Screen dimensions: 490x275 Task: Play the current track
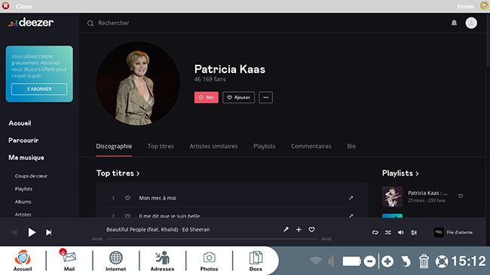pos(32,232)
